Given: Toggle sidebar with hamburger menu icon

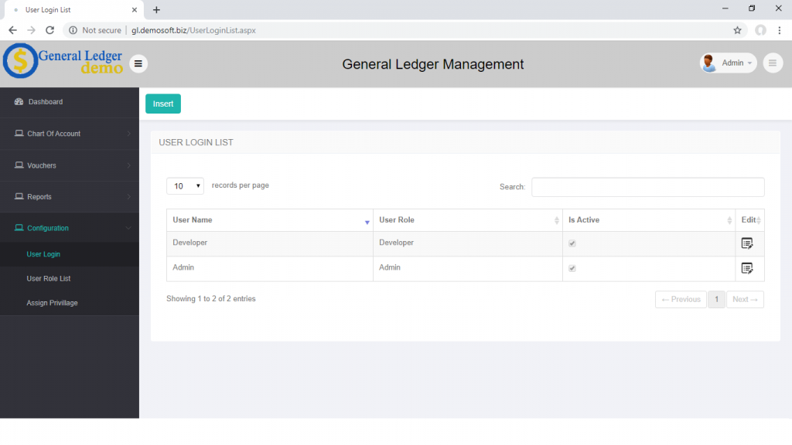Looking at the screenshot, I should point(138,63).
